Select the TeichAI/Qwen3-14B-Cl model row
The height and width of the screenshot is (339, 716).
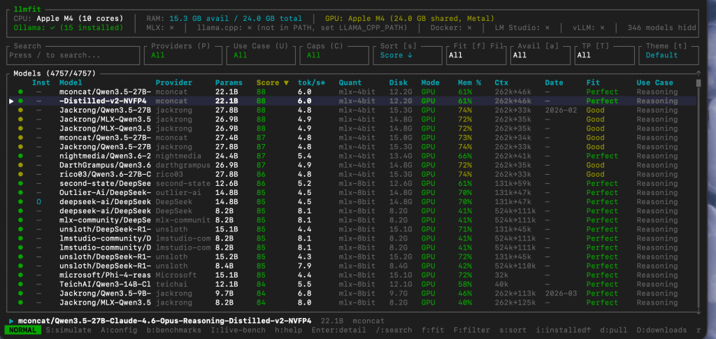pos(352,284)
